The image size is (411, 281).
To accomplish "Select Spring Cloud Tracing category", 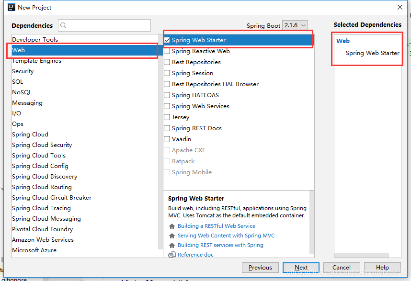I will (85, 208).
